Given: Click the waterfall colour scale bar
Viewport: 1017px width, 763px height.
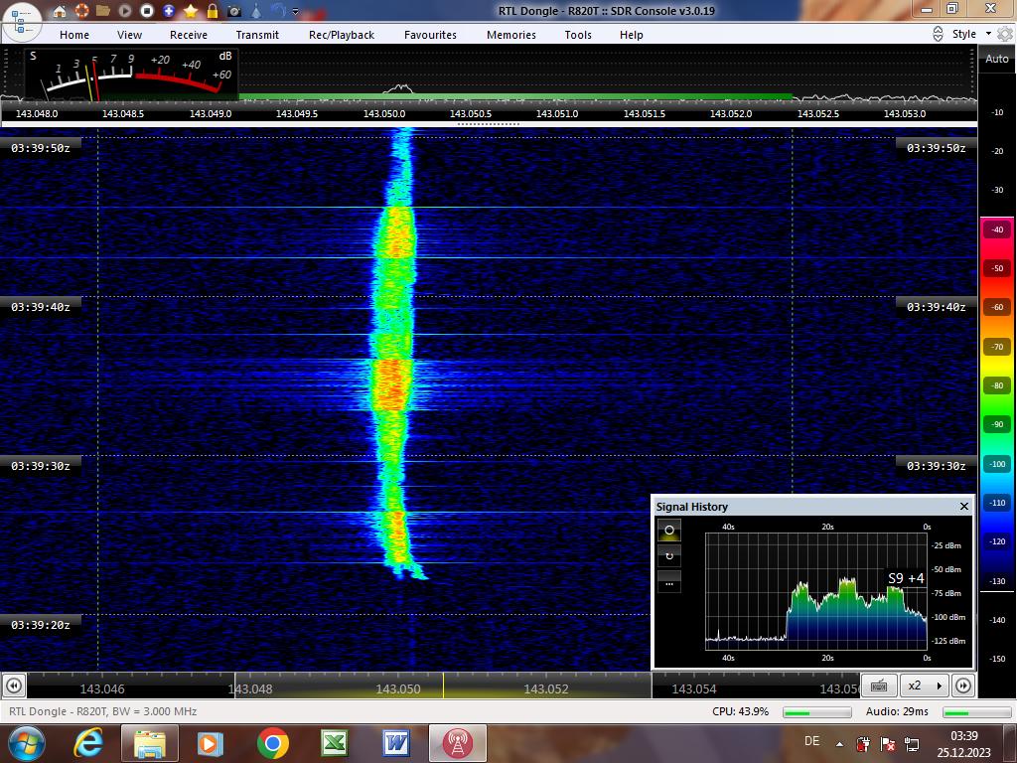Looking at the screenshot, I should click(997, 405).
